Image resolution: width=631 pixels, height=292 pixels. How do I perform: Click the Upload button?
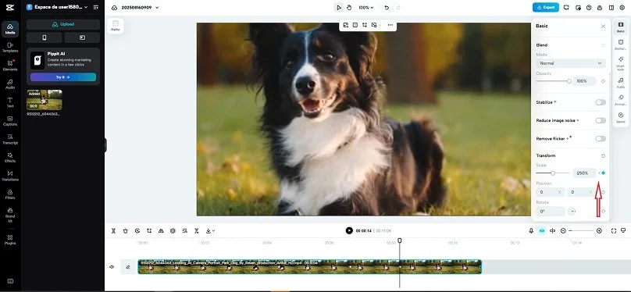pyautogui.click(x=63, y=24)
